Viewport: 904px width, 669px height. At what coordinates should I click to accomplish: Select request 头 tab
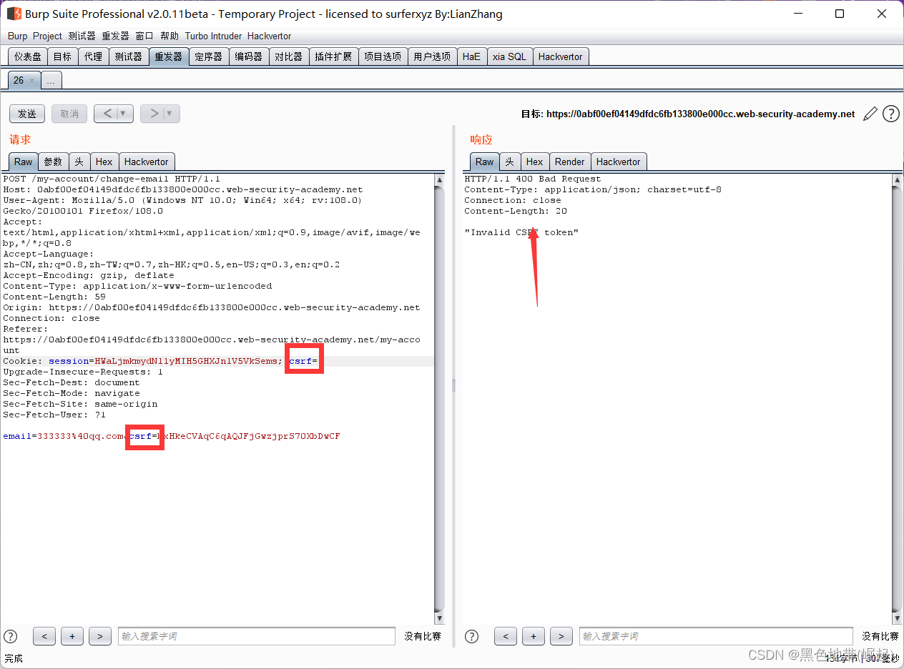point(79,162)
